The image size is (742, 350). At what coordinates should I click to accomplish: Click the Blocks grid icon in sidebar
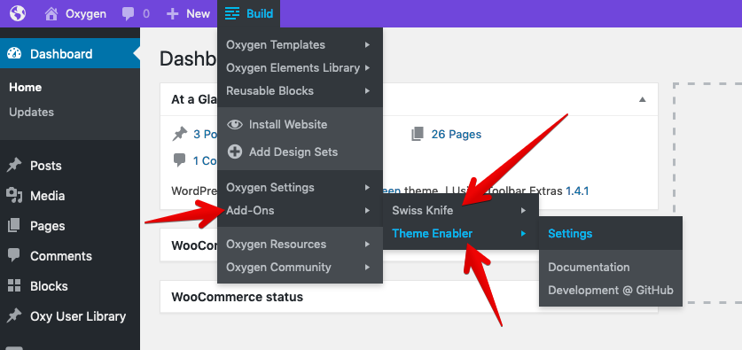tap(14, 285)
